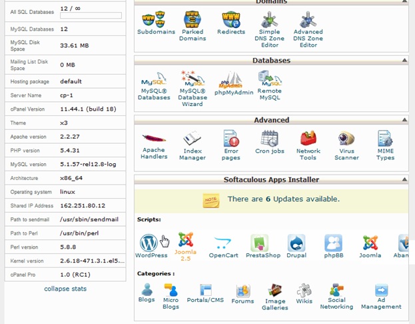Launch the Virus Scanner
This screenshot has width=415, height=324.
click(346, 146)
